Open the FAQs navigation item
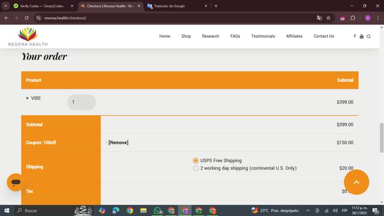Screen dimensions: 384x216 235,36
